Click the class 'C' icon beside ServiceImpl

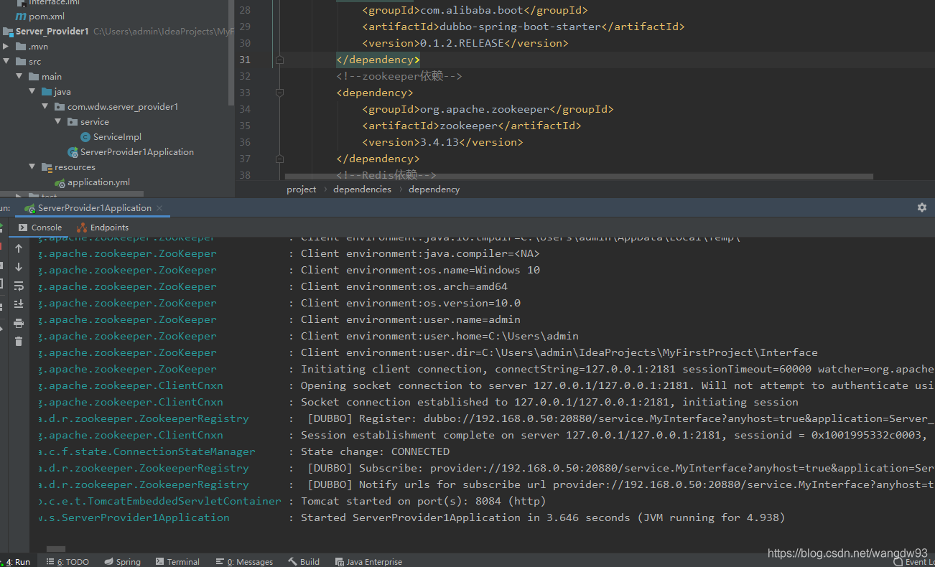click(85, 137)
